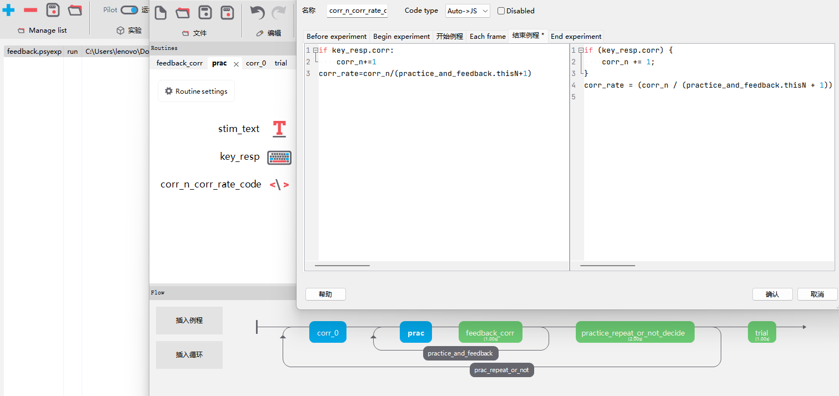This screenshot has height=396, width=839.
Task: Click the 名称 name input field
Action: (x=358, y=11)
